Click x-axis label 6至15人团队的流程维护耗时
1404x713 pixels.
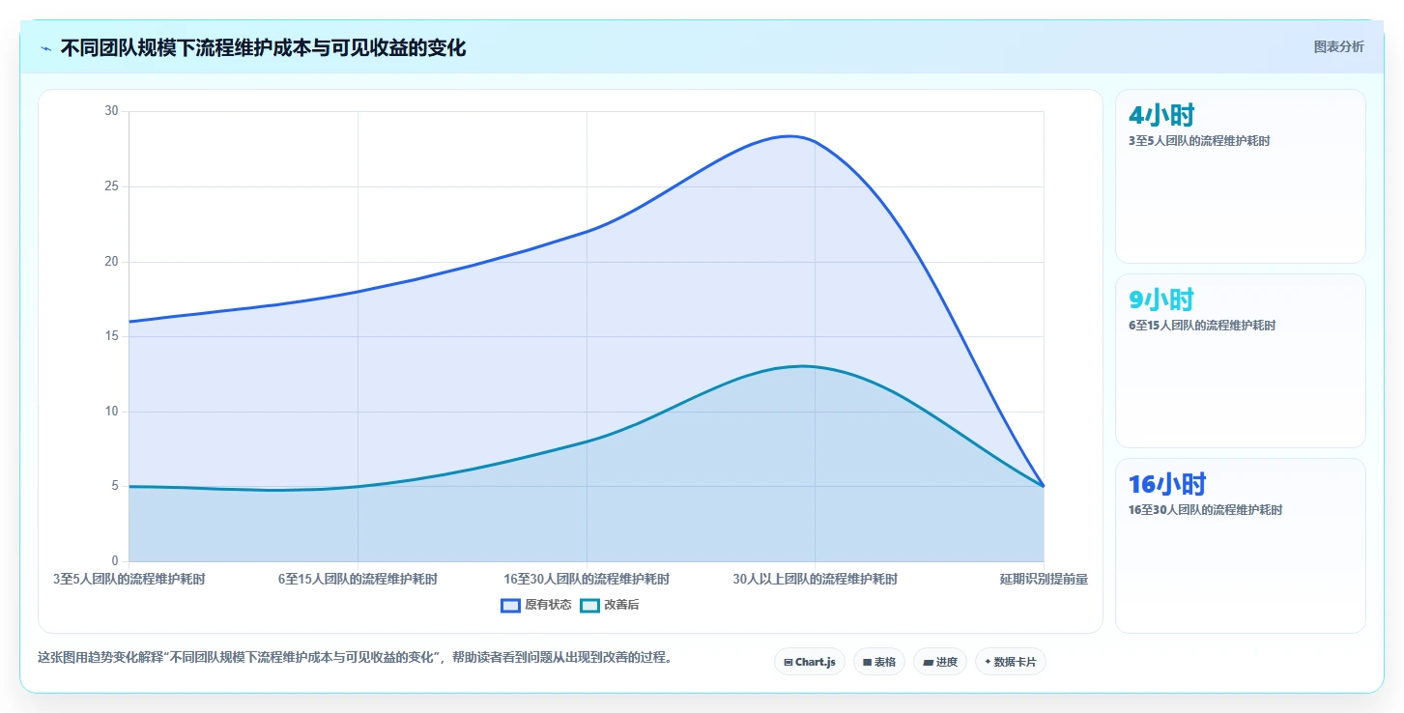pyautogui.click(x=358, y=579)
